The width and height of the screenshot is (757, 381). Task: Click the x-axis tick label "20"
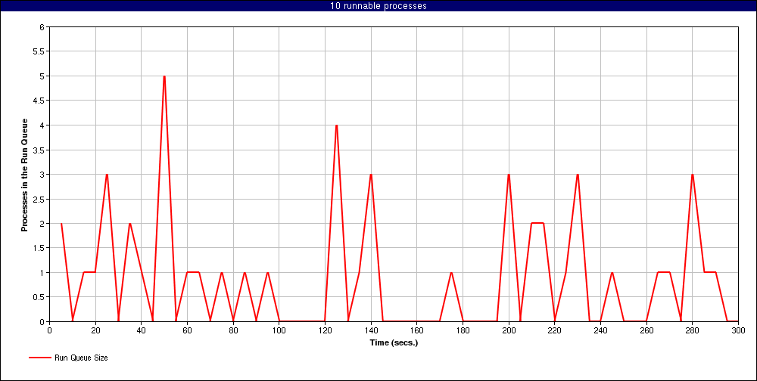[x=95, y=331]
